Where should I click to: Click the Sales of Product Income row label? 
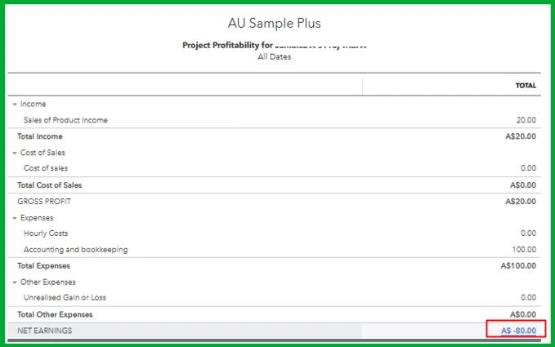pos(65,120)
